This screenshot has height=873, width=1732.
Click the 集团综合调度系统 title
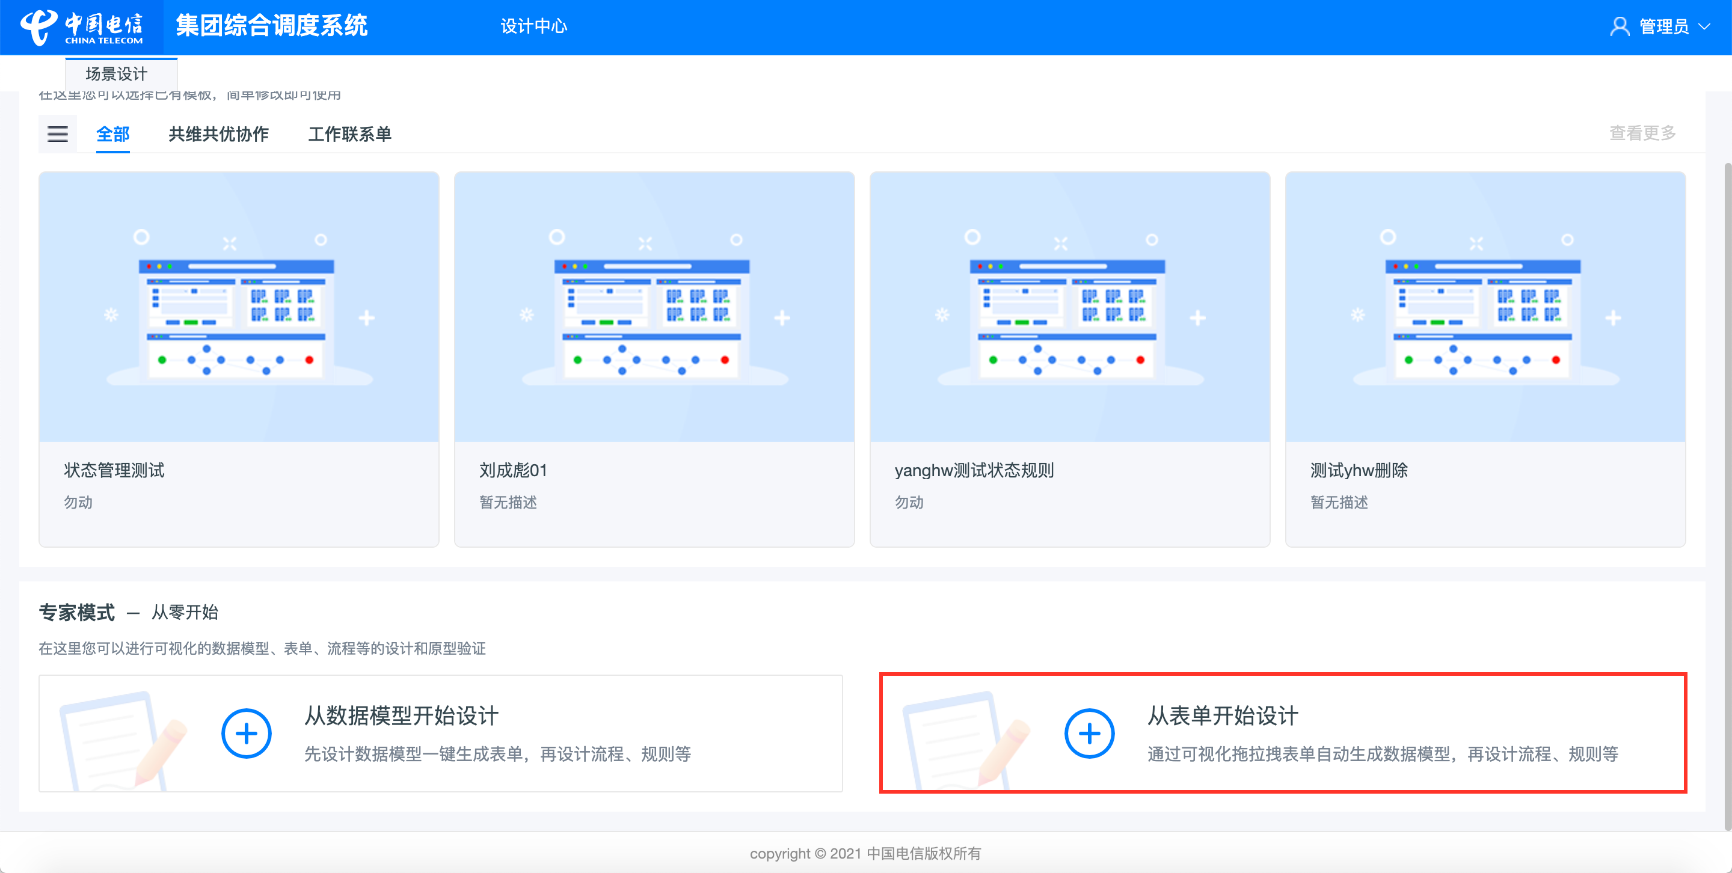click(272, 26)
